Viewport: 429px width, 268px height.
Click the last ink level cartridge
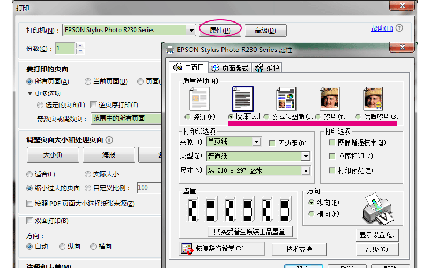(286, 209)
